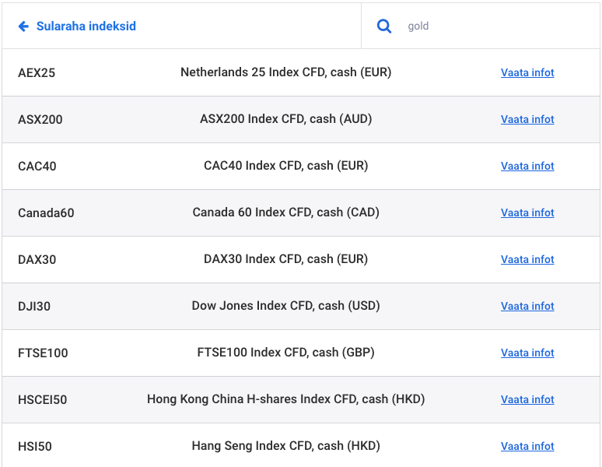Open Vaata infot for HSI50

pos(527,446)
